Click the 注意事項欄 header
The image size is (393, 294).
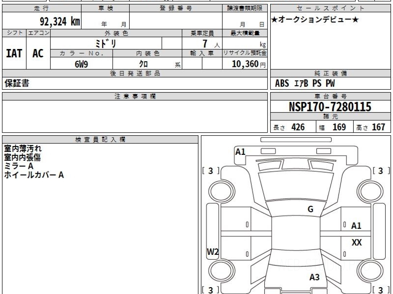coord(135,96)
